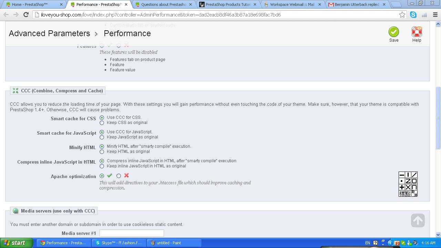The height and width of the screenshot is (248, 441).
Task: Click the vertical stroke cell in IME pad
Action: pos(408,175)
